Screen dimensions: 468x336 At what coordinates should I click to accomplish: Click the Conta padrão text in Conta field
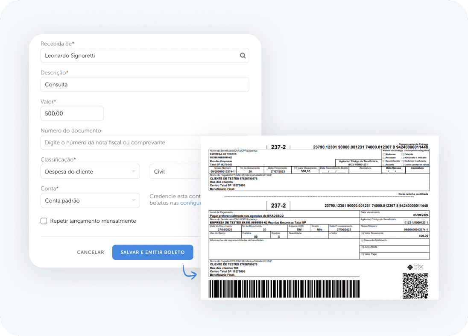[62, 200]
